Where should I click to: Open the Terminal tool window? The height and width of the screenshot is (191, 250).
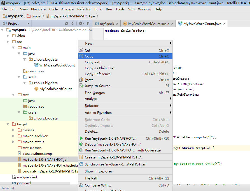coord(8,188)
